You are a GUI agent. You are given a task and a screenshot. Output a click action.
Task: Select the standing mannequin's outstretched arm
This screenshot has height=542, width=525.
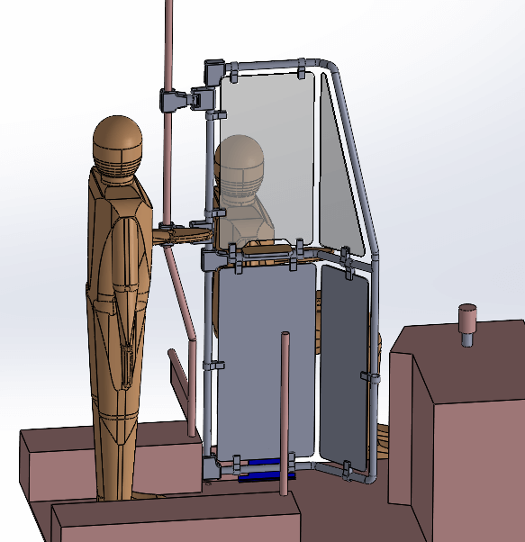(x=183, y=236)
